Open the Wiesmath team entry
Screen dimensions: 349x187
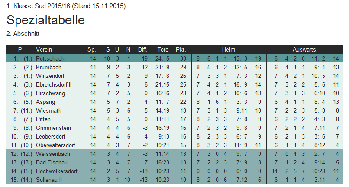coord(48,110)
